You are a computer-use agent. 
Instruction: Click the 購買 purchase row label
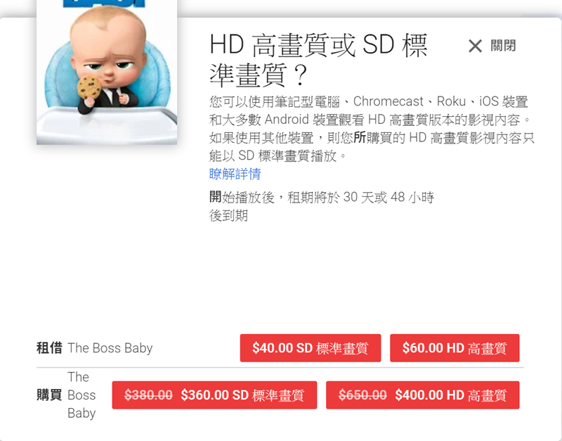click(49, 395)
